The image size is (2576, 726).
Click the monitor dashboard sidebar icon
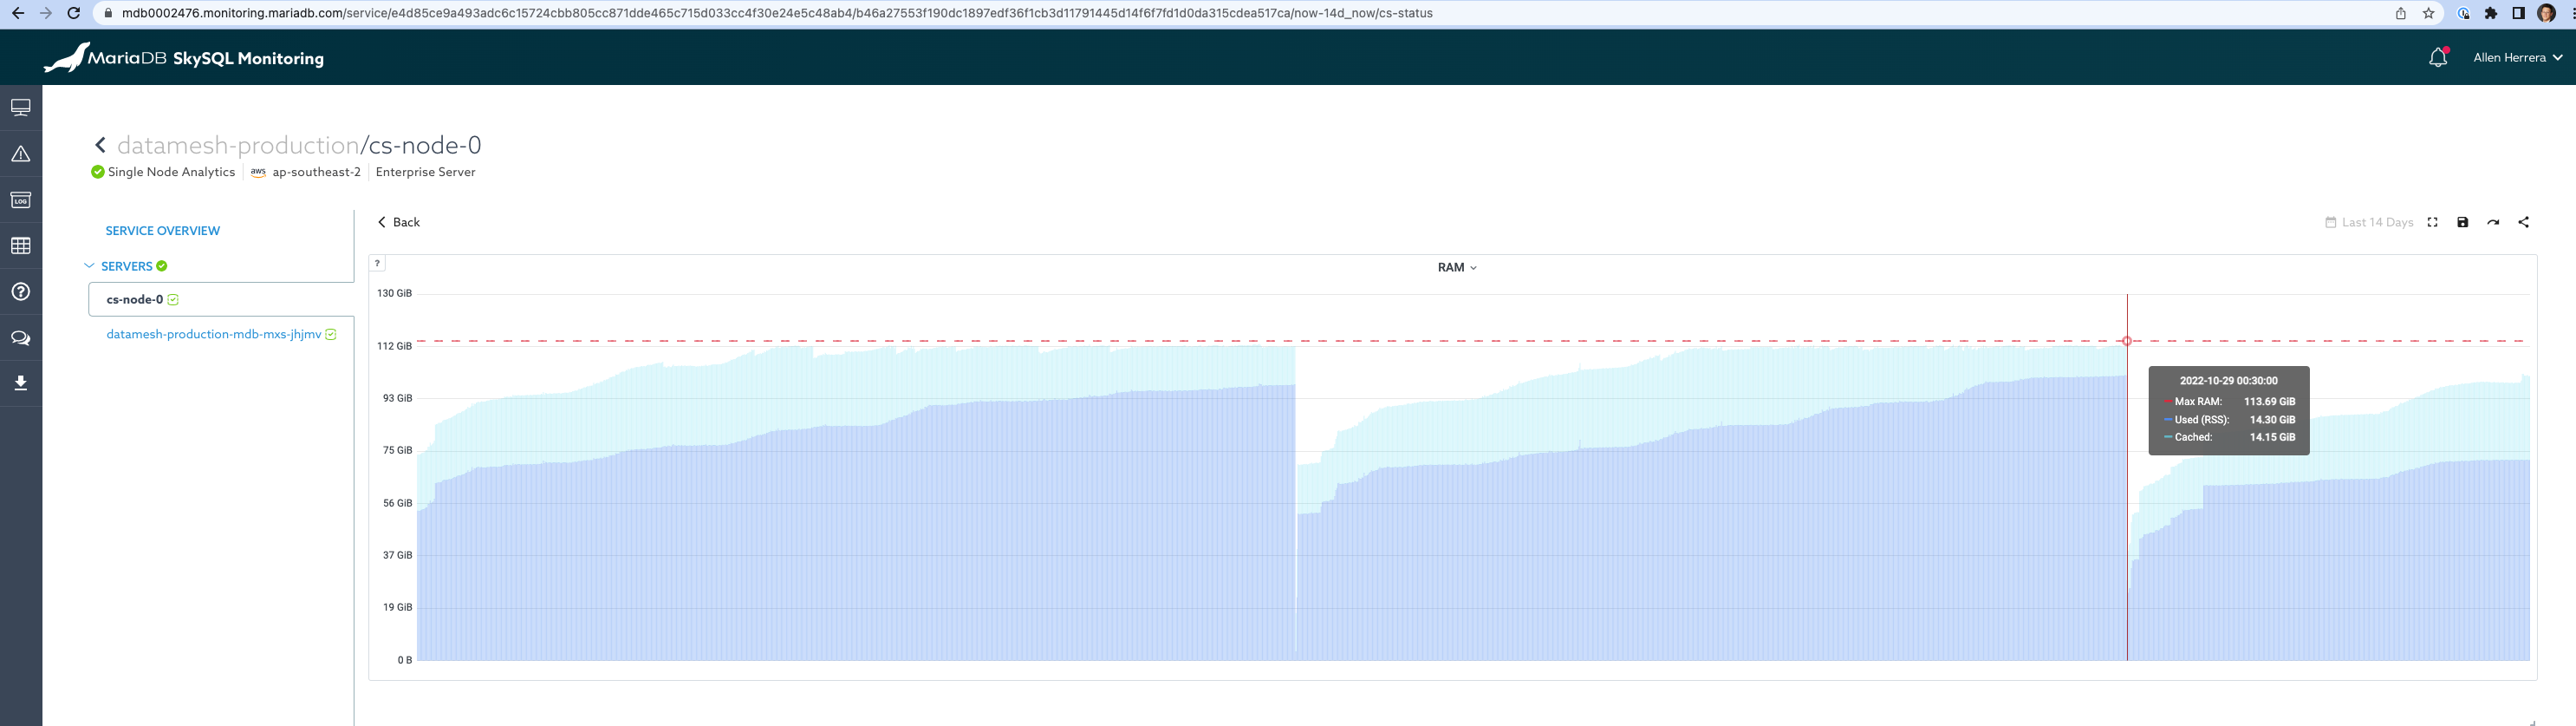(x=20, y=108)
